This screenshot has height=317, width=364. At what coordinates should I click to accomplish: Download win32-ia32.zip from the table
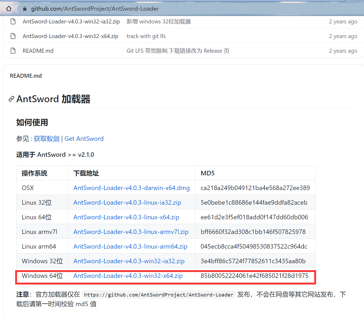coord(129,261)
